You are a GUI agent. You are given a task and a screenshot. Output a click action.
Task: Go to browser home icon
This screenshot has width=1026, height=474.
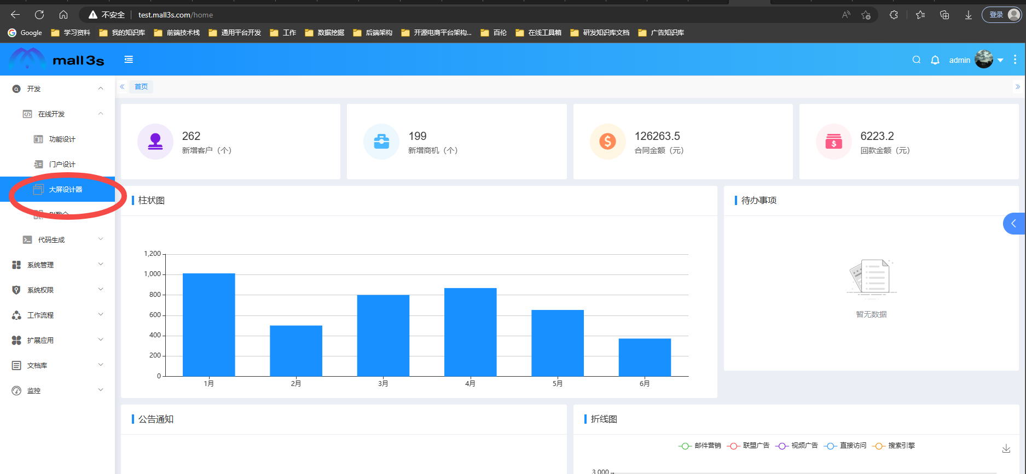tap(63, 15)
